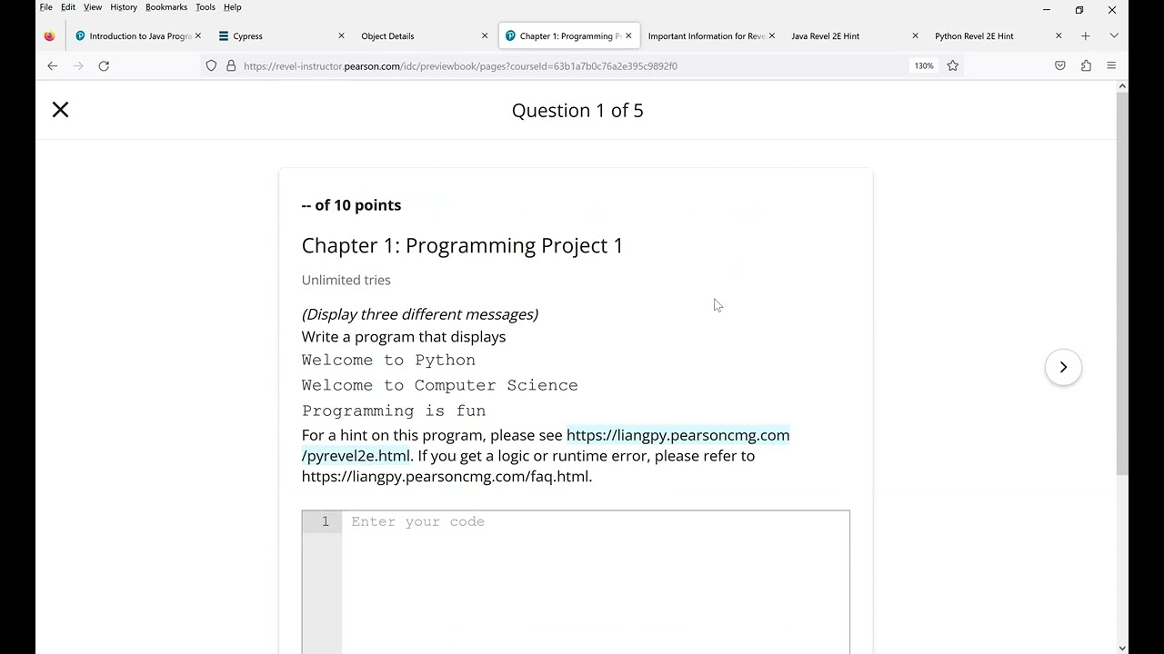Close the Chapter 1: Programming tab
Image resolution: width=1164 pixels, height=654 pixels.
[628, 35]
